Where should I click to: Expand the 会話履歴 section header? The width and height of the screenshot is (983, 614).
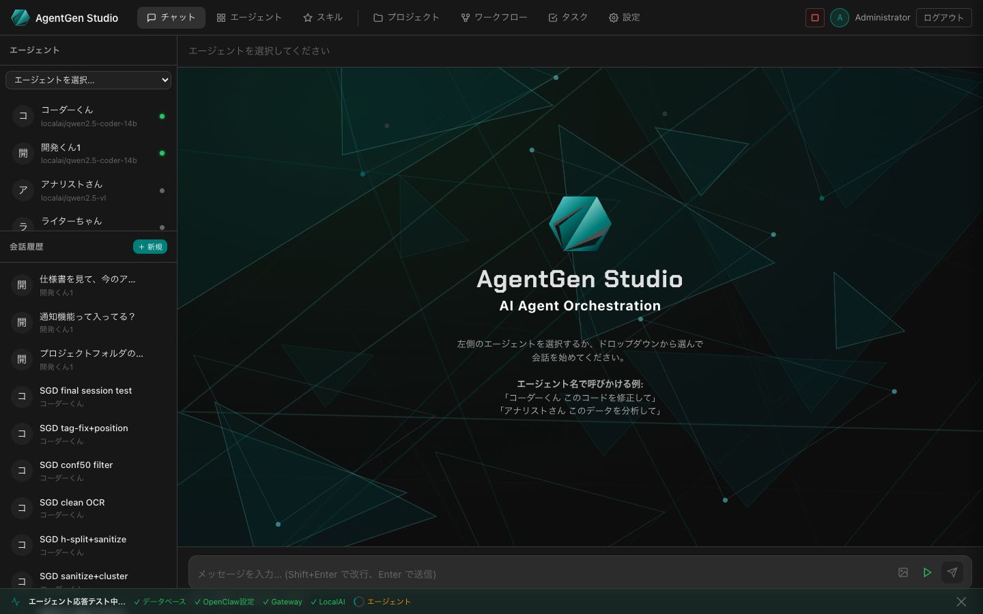(27, 246)
